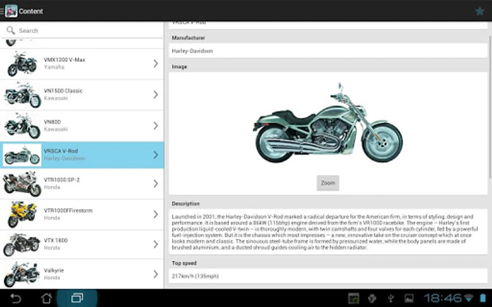Tap the recent apps button

pos(77,298)
